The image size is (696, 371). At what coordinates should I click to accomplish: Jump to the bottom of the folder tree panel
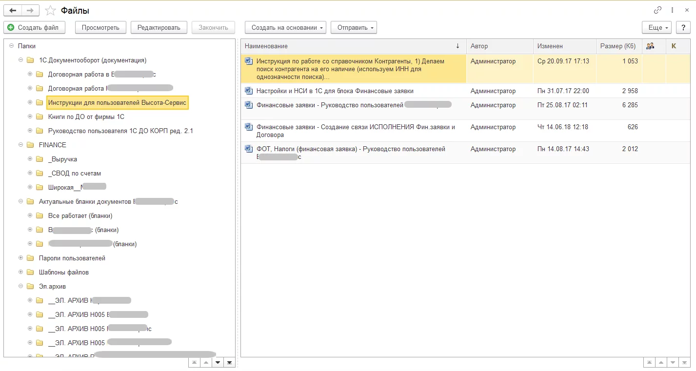[230, 363]
